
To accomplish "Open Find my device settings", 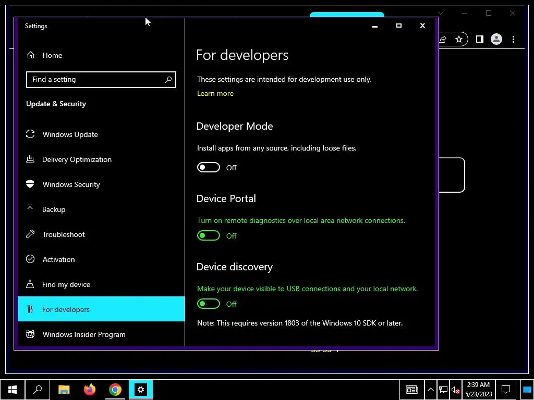I will (x=101, y=284).
